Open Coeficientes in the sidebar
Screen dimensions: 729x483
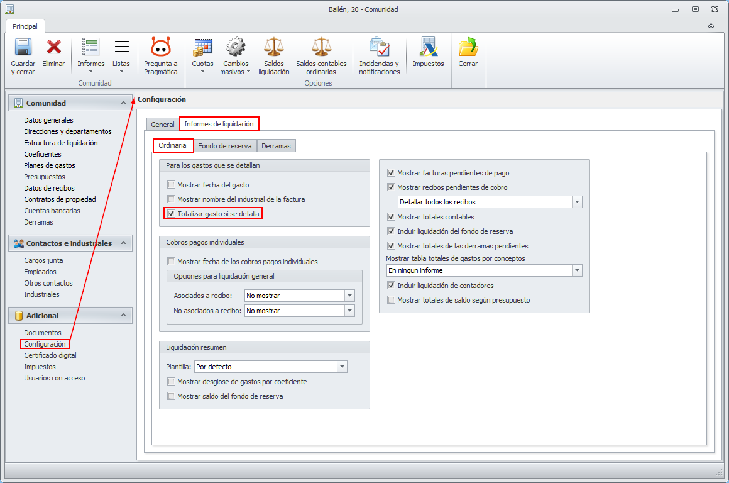click(x=43, y=154)
